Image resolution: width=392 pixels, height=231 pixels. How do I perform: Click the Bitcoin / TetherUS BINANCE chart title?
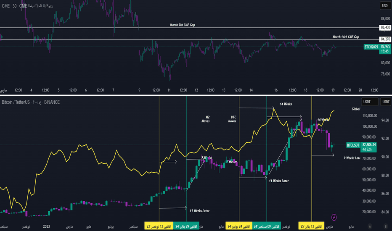[29, 102]
